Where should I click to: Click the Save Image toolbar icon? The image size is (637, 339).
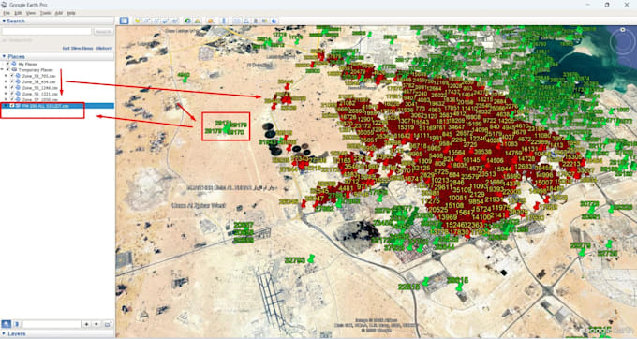click(256, 21)
